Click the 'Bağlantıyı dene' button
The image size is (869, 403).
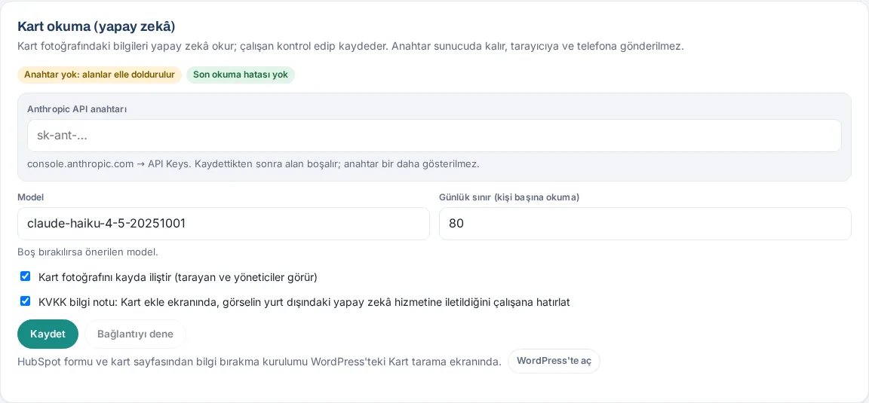(x=135, y=334)
